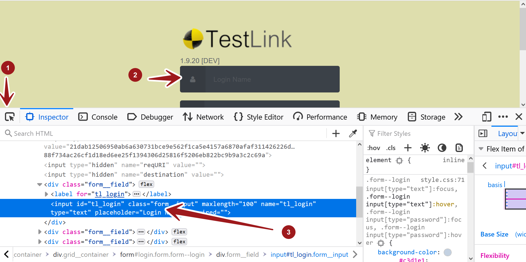Image resolution: width=526 pixels, height=262 pixels.
Task: Select input#tl_login.form__input in breadcrumb
Action: tap(309, 254)
